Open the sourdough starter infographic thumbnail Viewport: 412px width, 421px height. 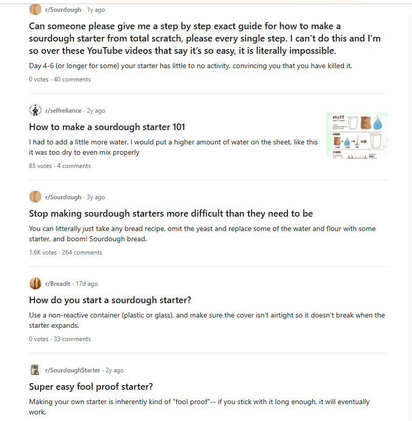(x=357, y=136)
